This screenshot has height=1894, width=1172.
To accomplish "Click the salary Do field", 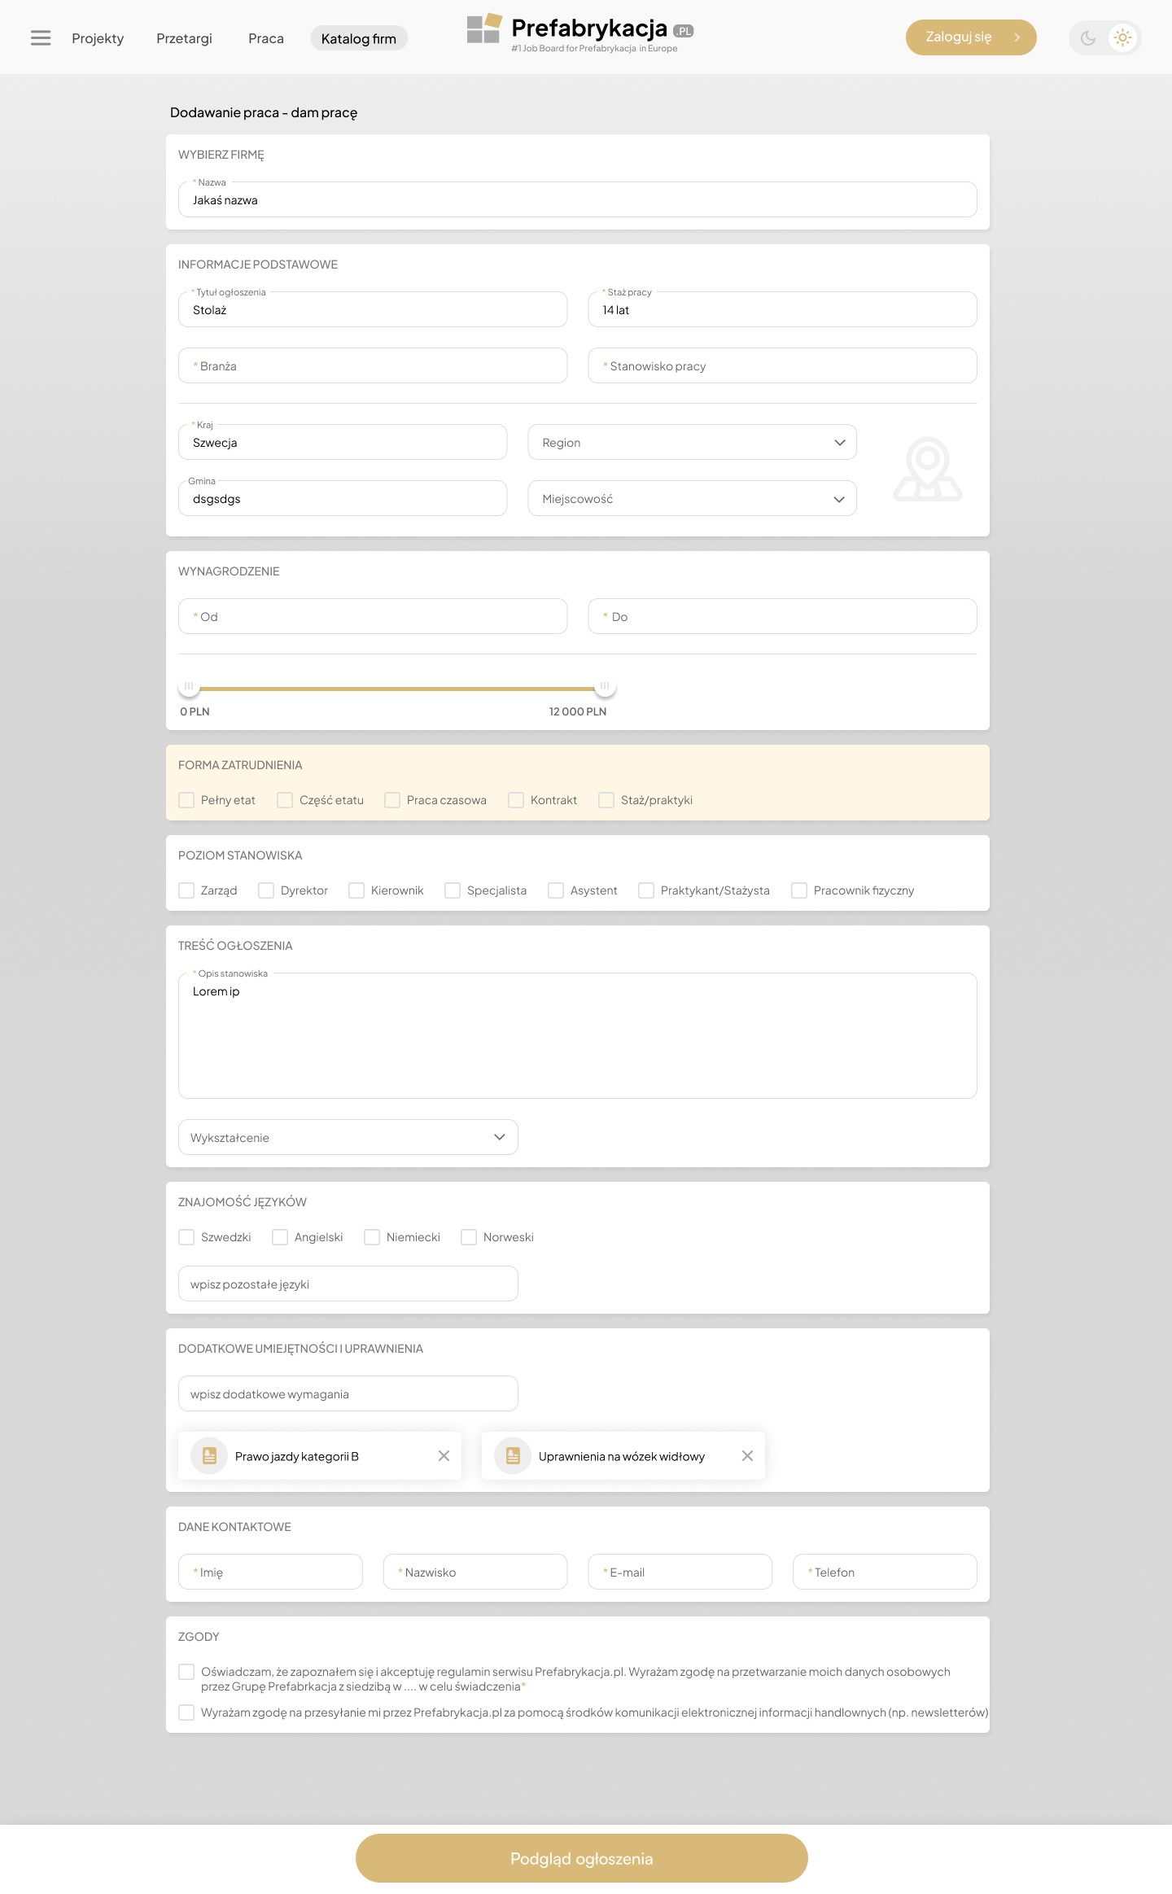I will pyautogui.click(x=783, y=616).
